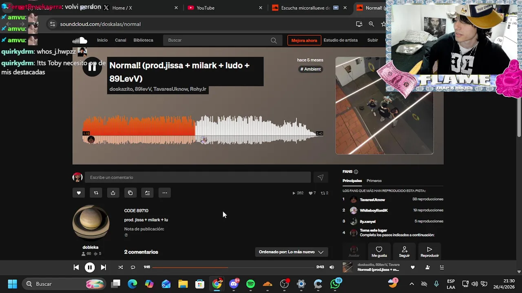Open artist link 'doskazito, 89levV, TavaresUknow, RohyJr'
This screenshot has width=522, height=293.
(x=158, y=89)
